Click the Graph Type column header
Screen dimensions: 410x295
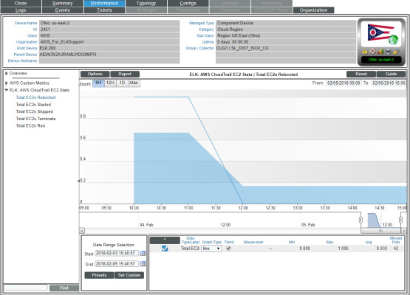212,242
